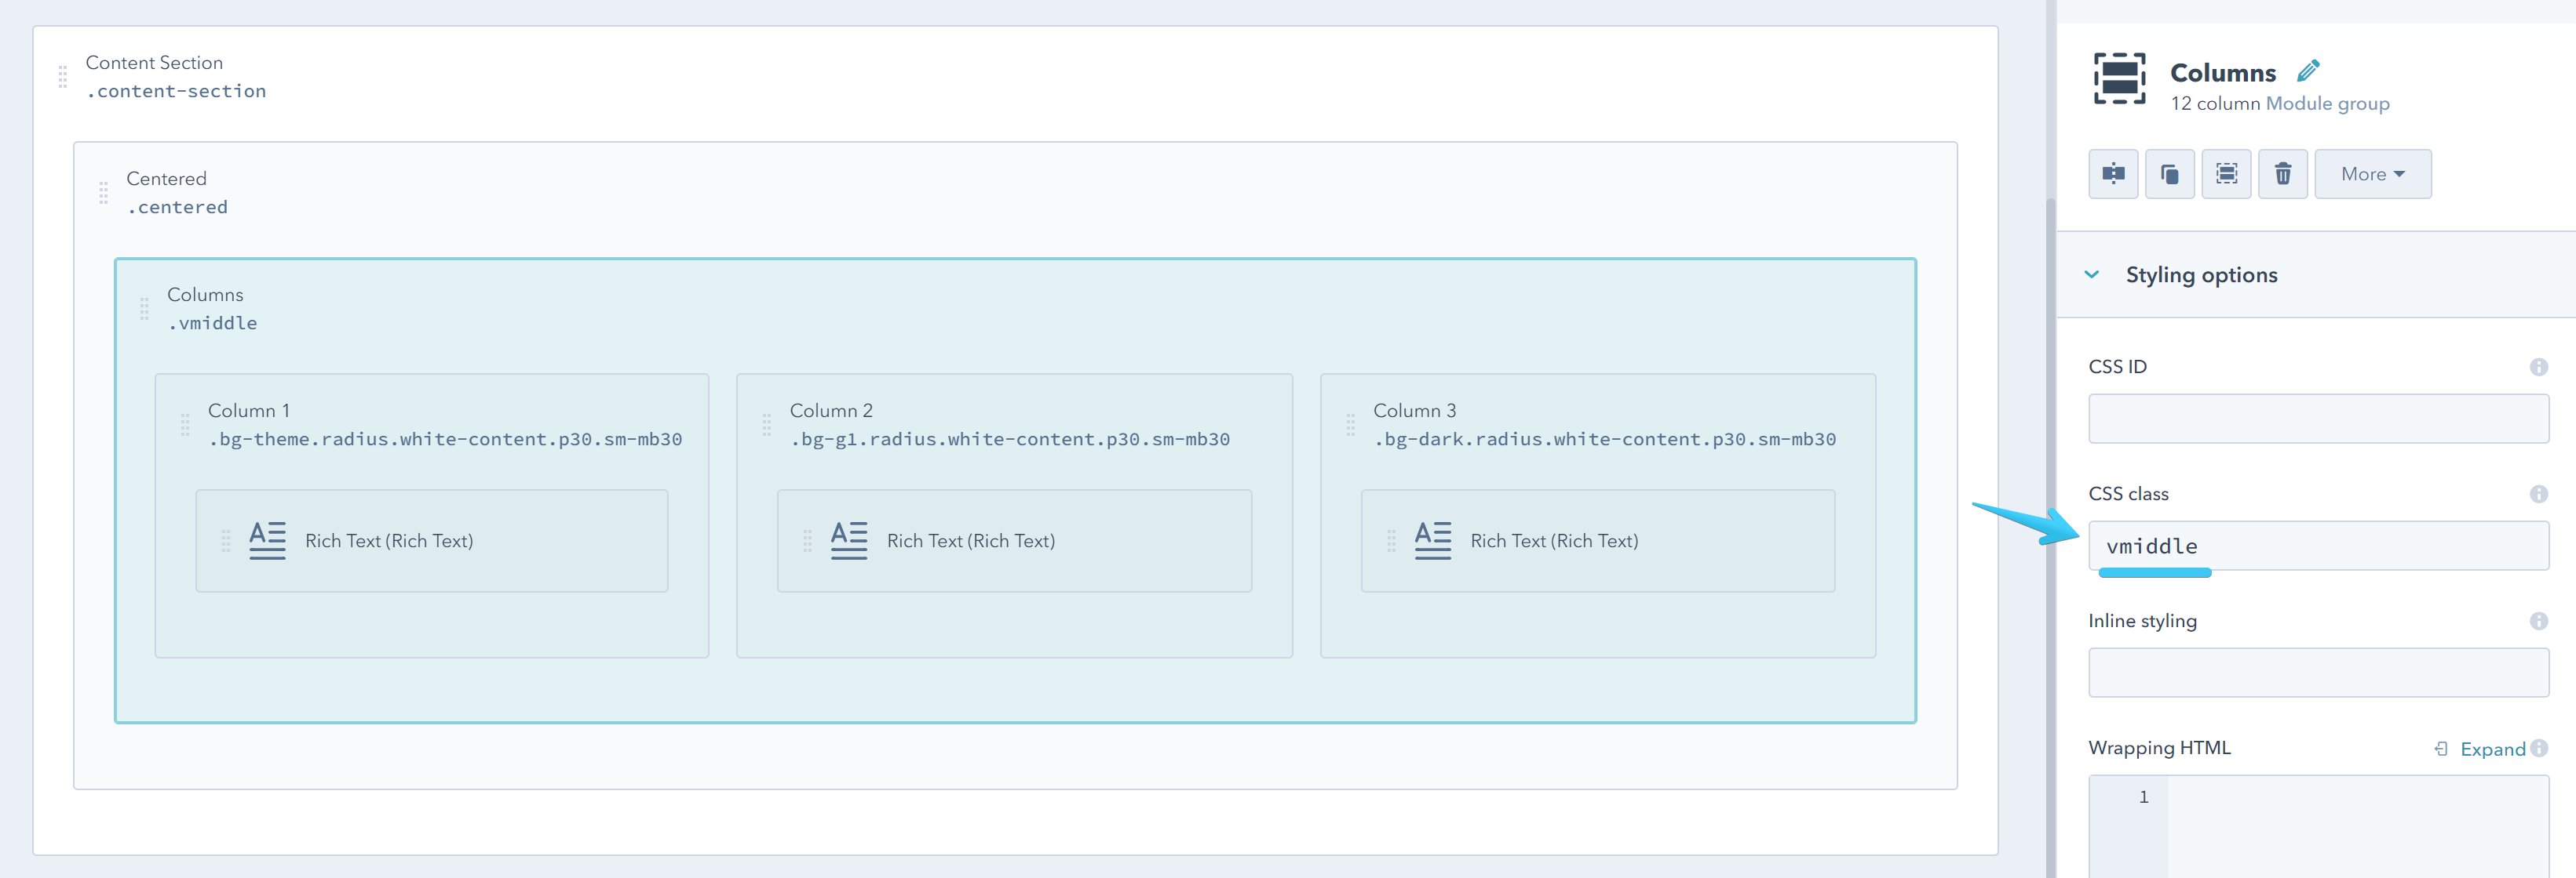The width and height of the screenshot is (2576, 878).
Task: Open the More dropdown
Action: click(x=2372, y=172)
